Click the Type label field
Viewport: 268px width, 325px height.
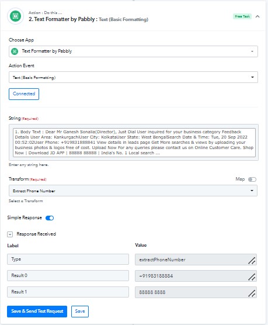coord(68,260)
